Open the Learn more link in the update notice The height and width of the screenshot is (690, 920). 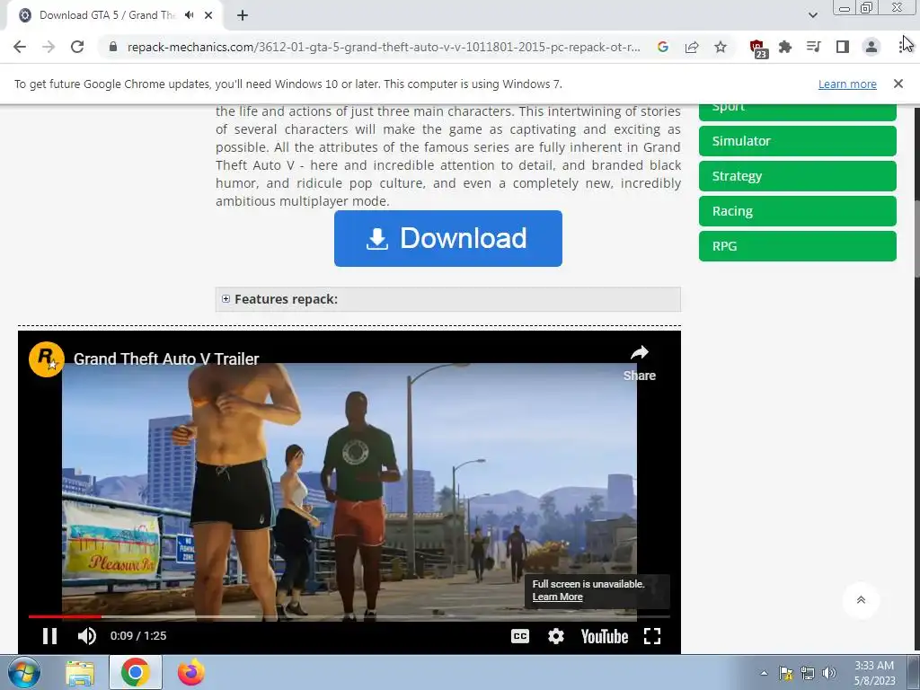click(x=847, y=84)
